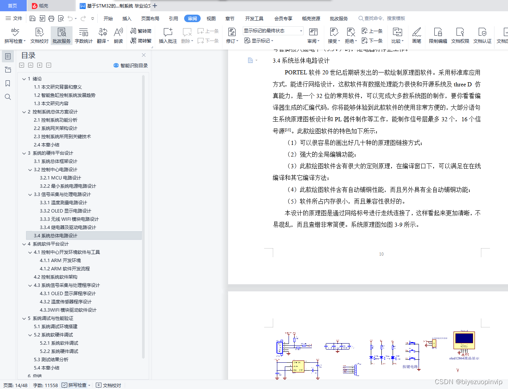The image size is (508, 389).
Task: Switch to the 开始 ribbon tab
Action: 108,18
